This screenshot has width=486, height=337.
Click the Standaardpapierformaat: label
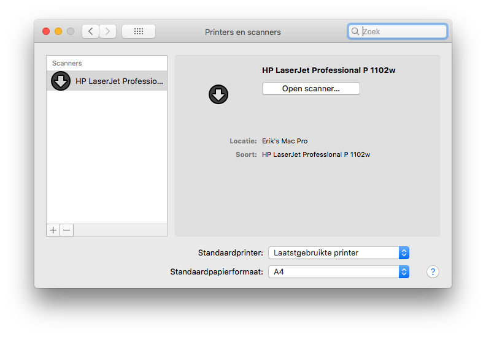217,272
